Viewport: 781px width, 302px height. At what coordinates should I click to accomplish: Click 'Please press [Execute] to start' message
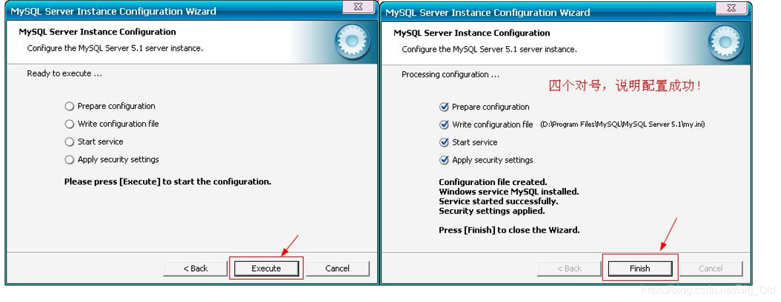168,182
